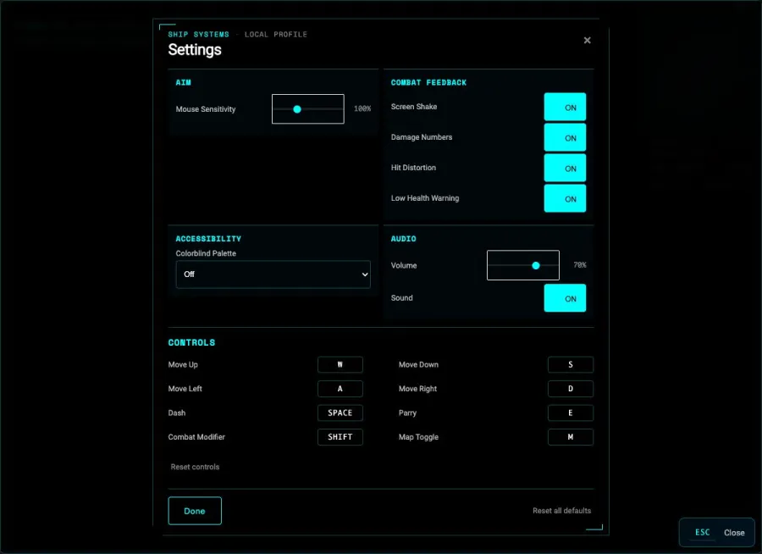This screenshot has height=554, width=762.
Task: Click the AUDIO section heading
Action: [403, 239]
